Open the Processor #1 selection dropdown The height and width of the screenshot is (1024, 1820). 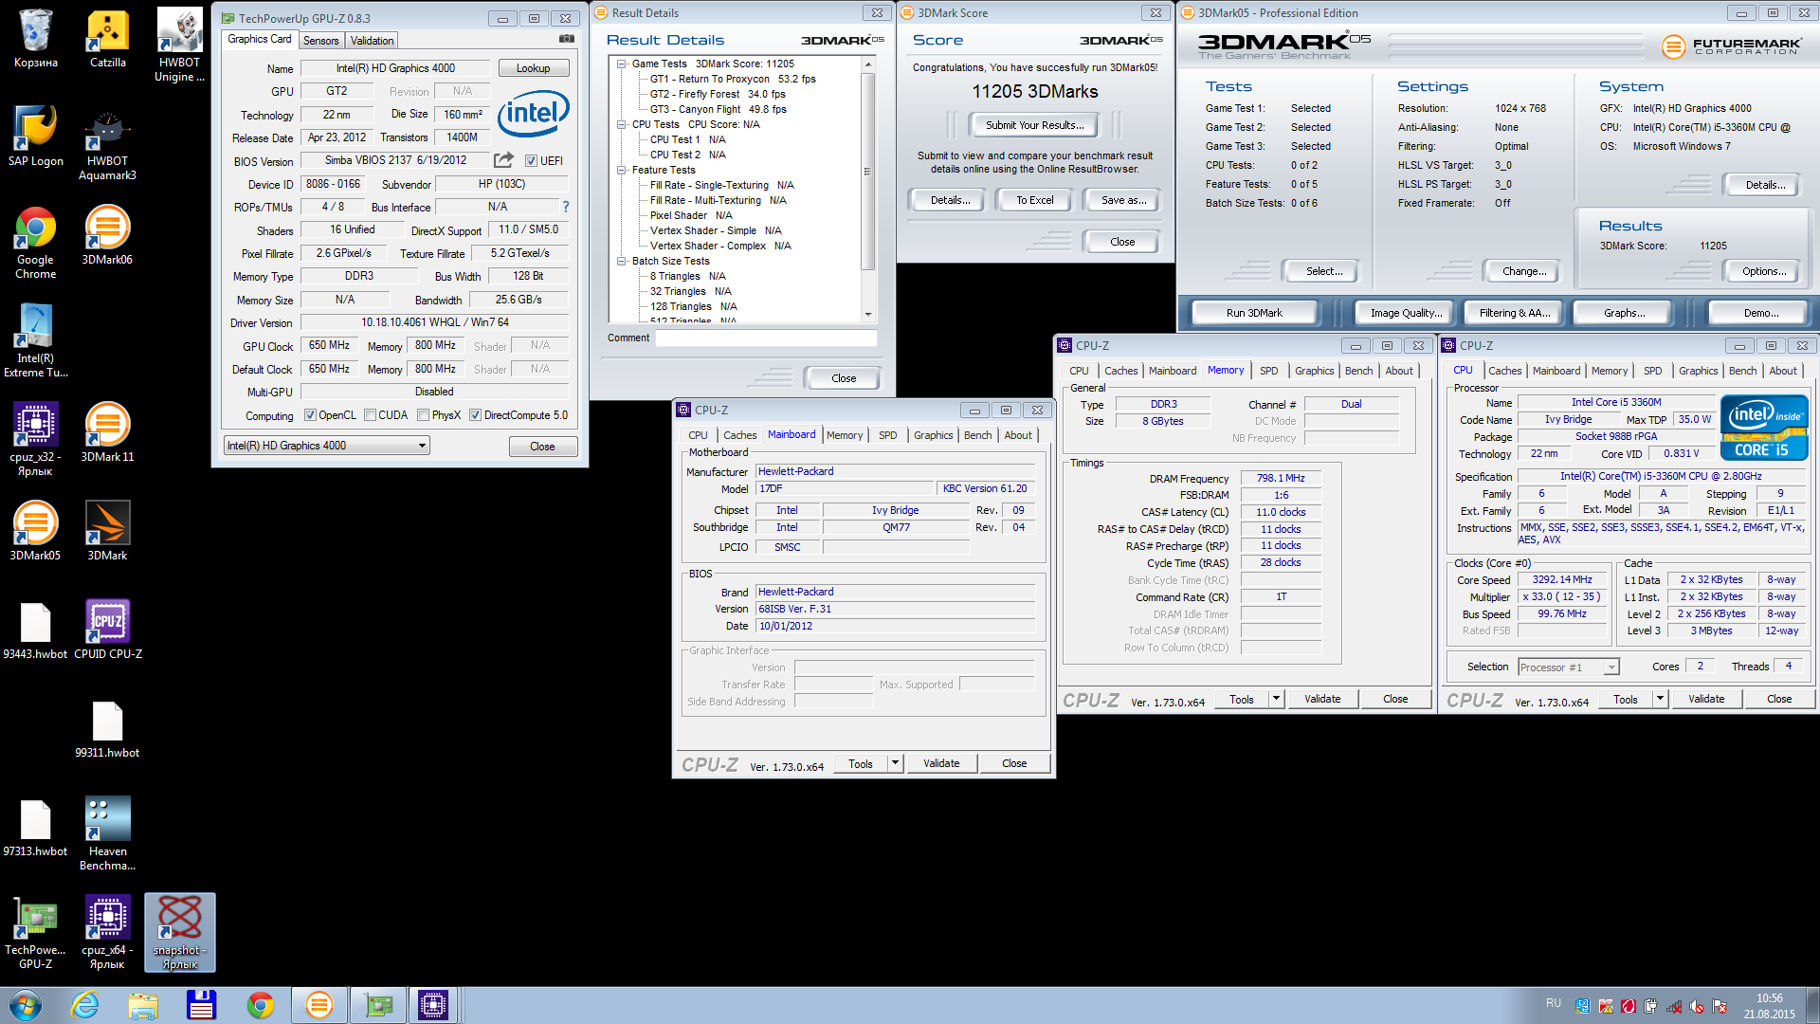[x=1569, y=667]
